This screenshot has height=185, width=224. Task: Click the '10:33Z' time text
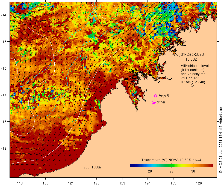191,59
